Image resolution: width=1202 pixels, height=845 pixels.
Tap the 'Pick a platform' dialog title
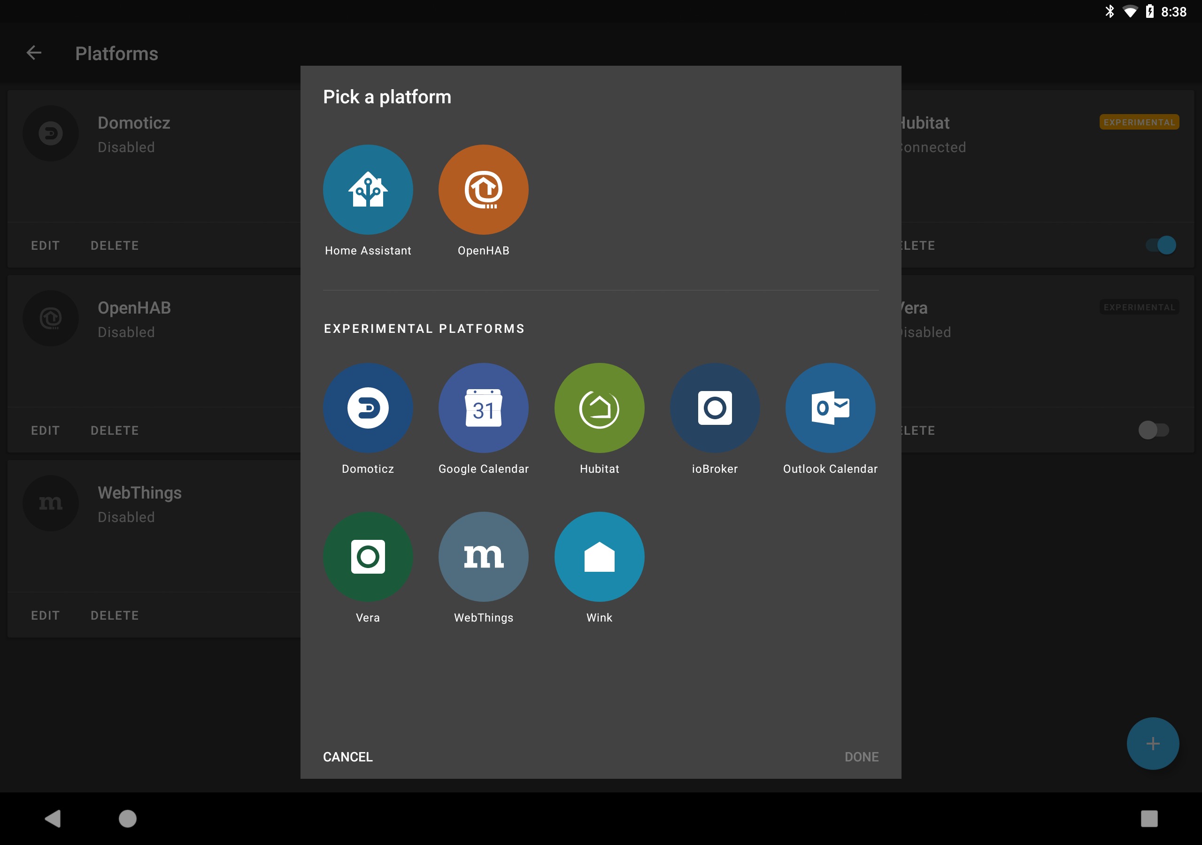(387, 97)
